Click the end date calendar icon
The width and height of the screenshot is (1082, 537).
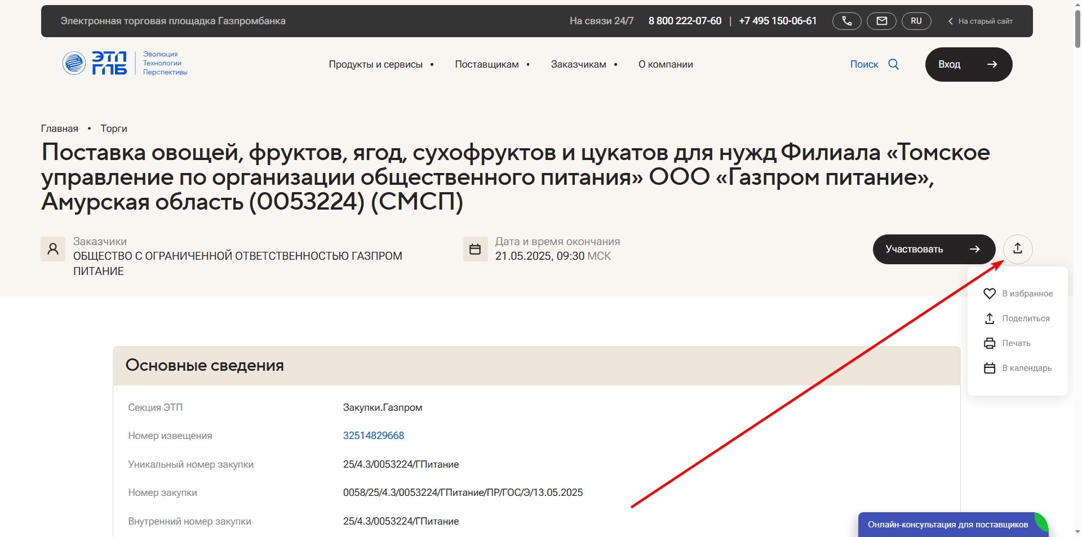475,249
